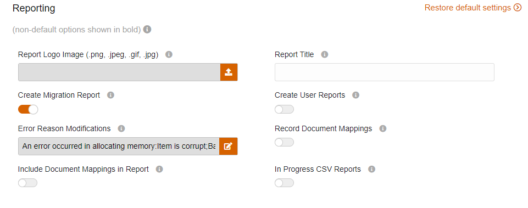Click info icon beside Record Document Mappings
Image resolution: width=528 pixels, height=208 pixels.
pyautogui.click(x=383, y=128)
